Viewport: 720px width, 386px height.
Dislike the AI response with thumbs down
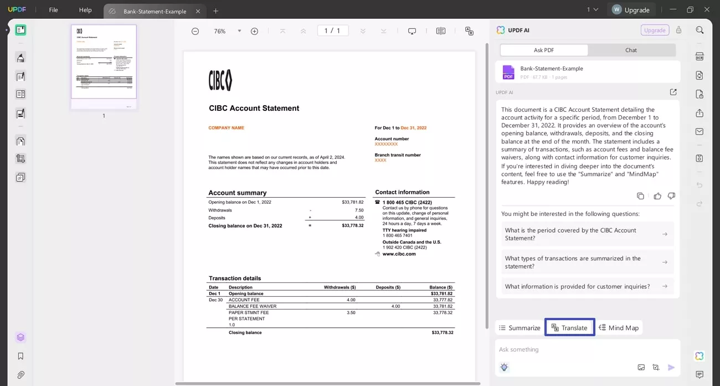click(x=671, y=196)
